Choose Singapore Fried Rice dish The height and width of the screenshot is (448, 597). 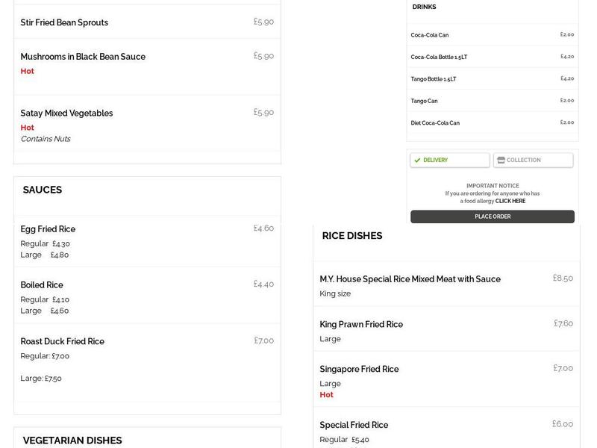(x=359, y=370)
